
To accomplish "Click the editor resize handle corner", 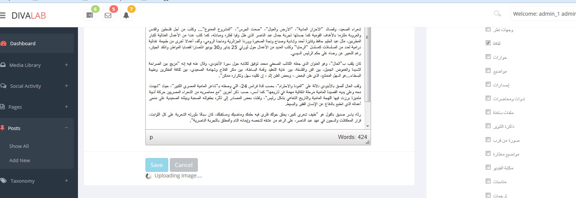I will click(368, 142).
